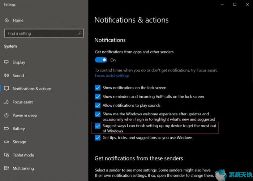The height and width of the screenshot is (181, 253).
Task: Click the Battery icon in sidebar
Action: [x=6, y=128]
